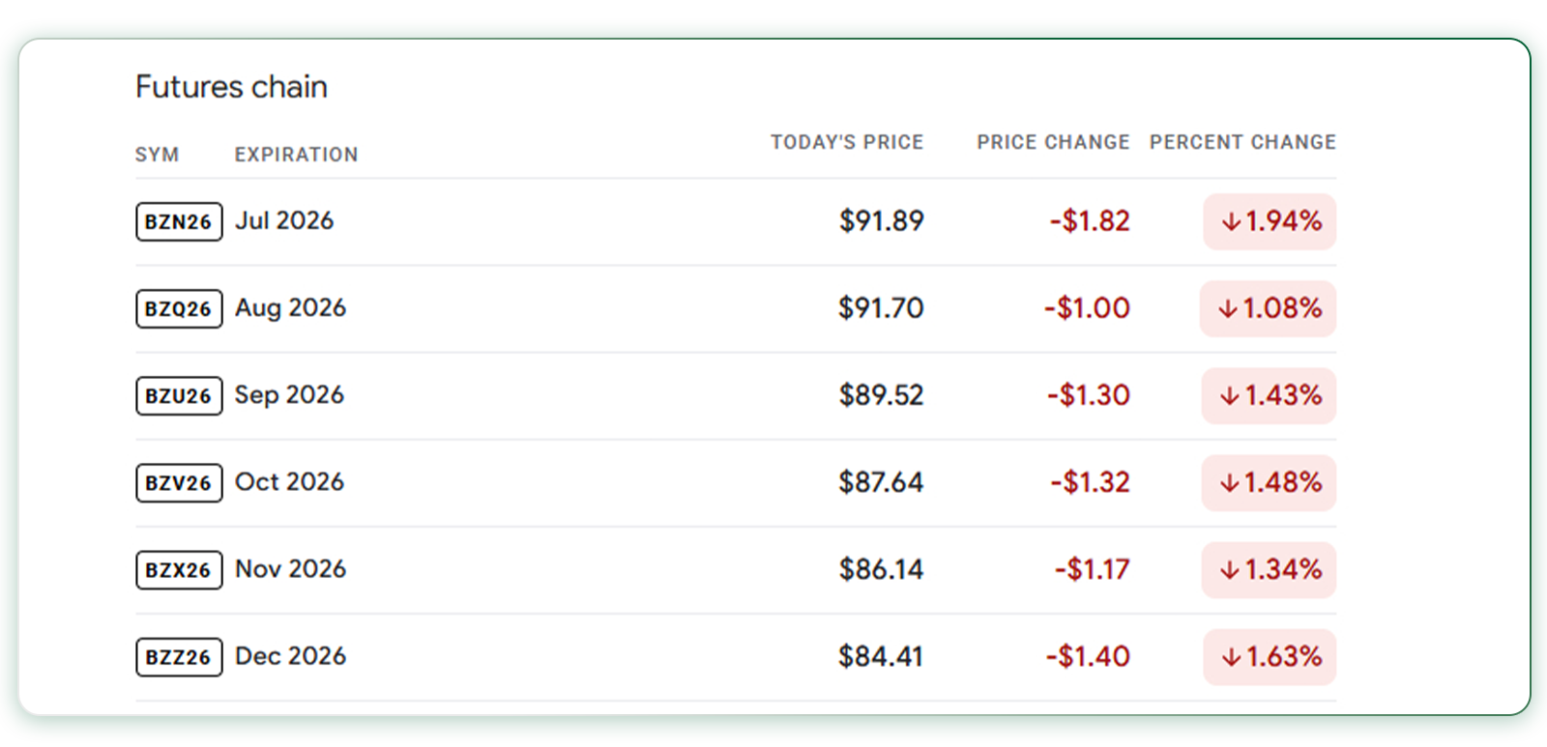1547x747 pixels.
Task: Click the down-arrow 1.48% change badge
Action: click(1269, 482)
